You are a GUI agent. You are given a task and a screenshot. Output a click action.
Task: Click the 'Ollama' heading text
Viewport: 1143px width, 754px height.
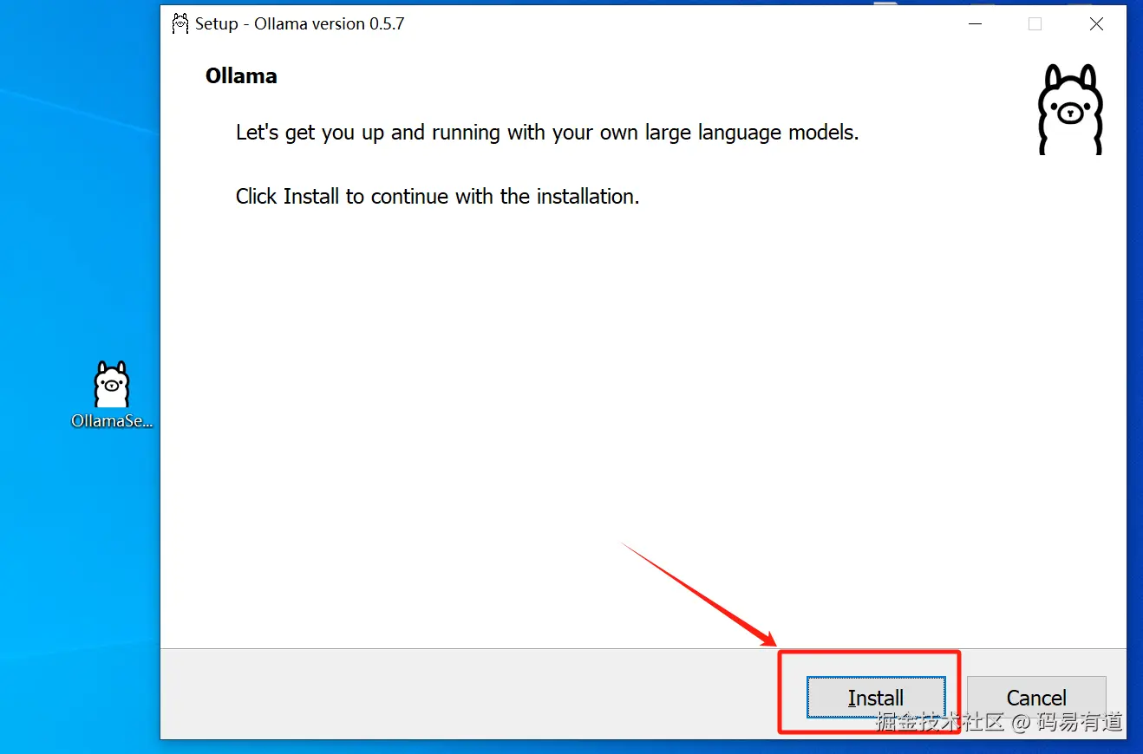click(241, 75)
